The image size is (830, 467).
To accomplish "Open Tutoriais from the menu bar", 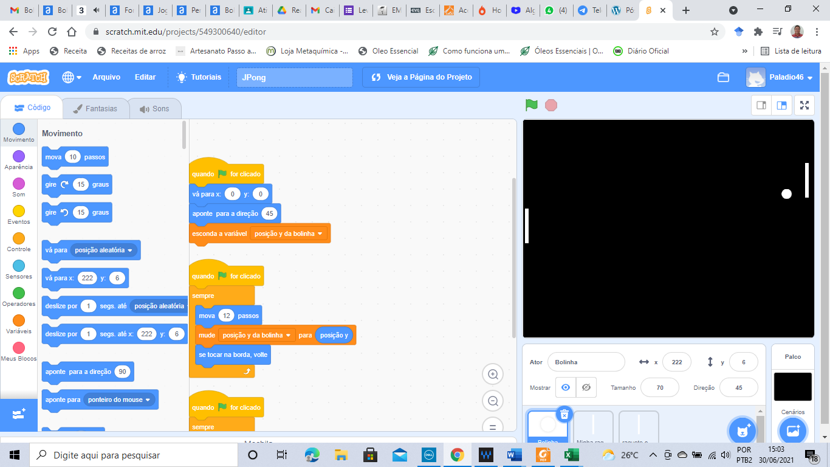I will coord(199,77).
